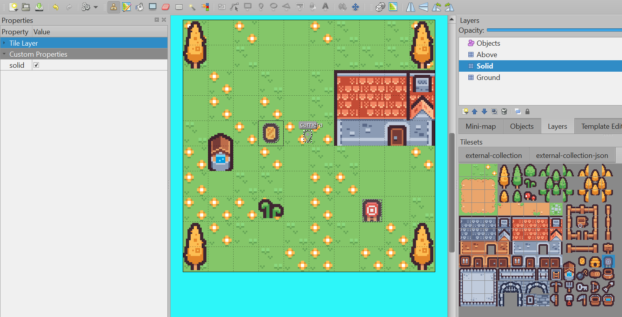The height and width of the screenshot is (317, 622).
Task: Expand the Tile Layer property group
Action: pos(4,43)
